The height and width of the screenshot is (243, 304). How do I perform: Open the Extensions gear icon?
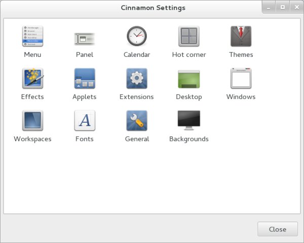137,79
